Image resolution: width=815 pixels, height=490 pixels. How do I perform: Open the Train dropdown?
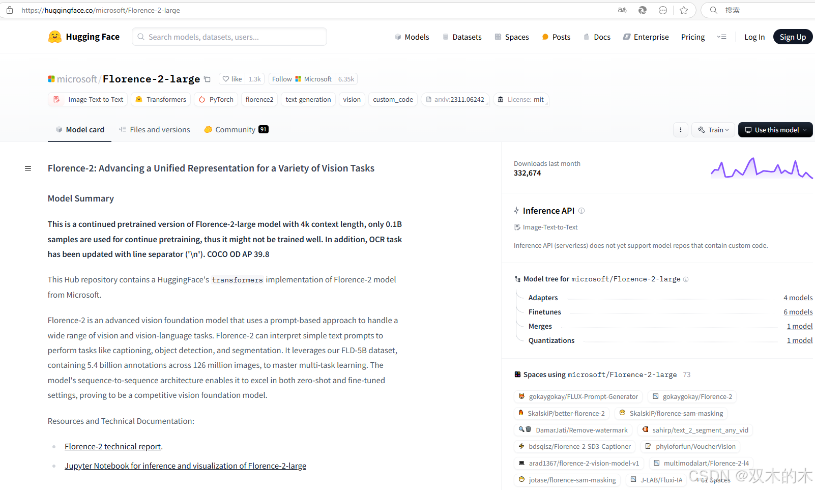tap(713, 130)
